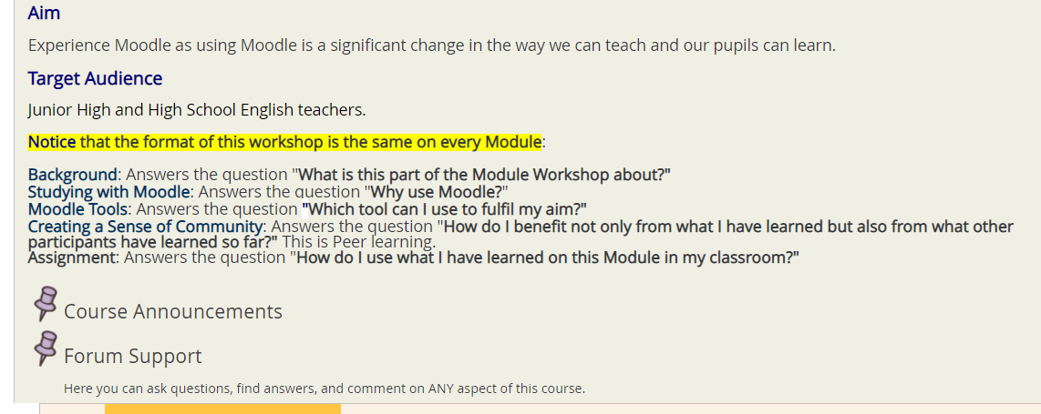The image size is (1041, 414).
Task: Click the yellow highlighted Notice sentence
Action: (284, 142)
